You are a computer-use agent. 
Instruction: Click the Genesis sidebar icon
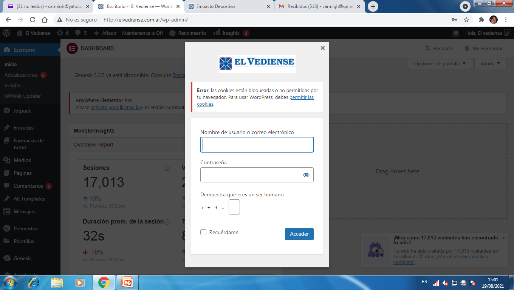pyautogui.click(x=7, y=258)
